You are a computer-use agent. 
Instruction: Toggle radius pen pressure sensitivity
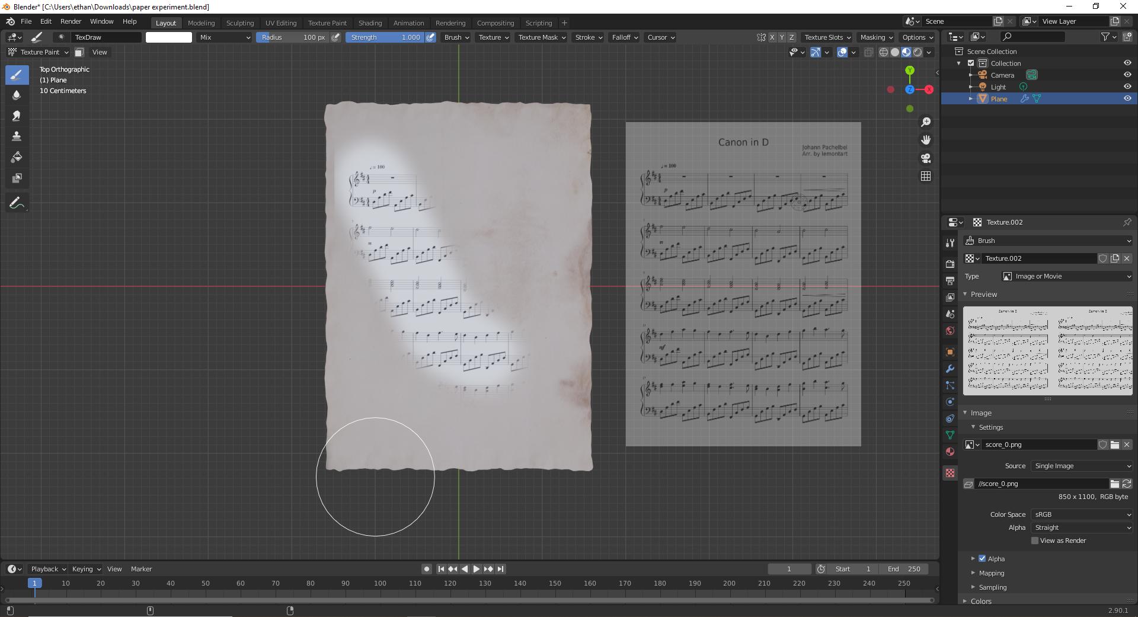coord(335,37)
